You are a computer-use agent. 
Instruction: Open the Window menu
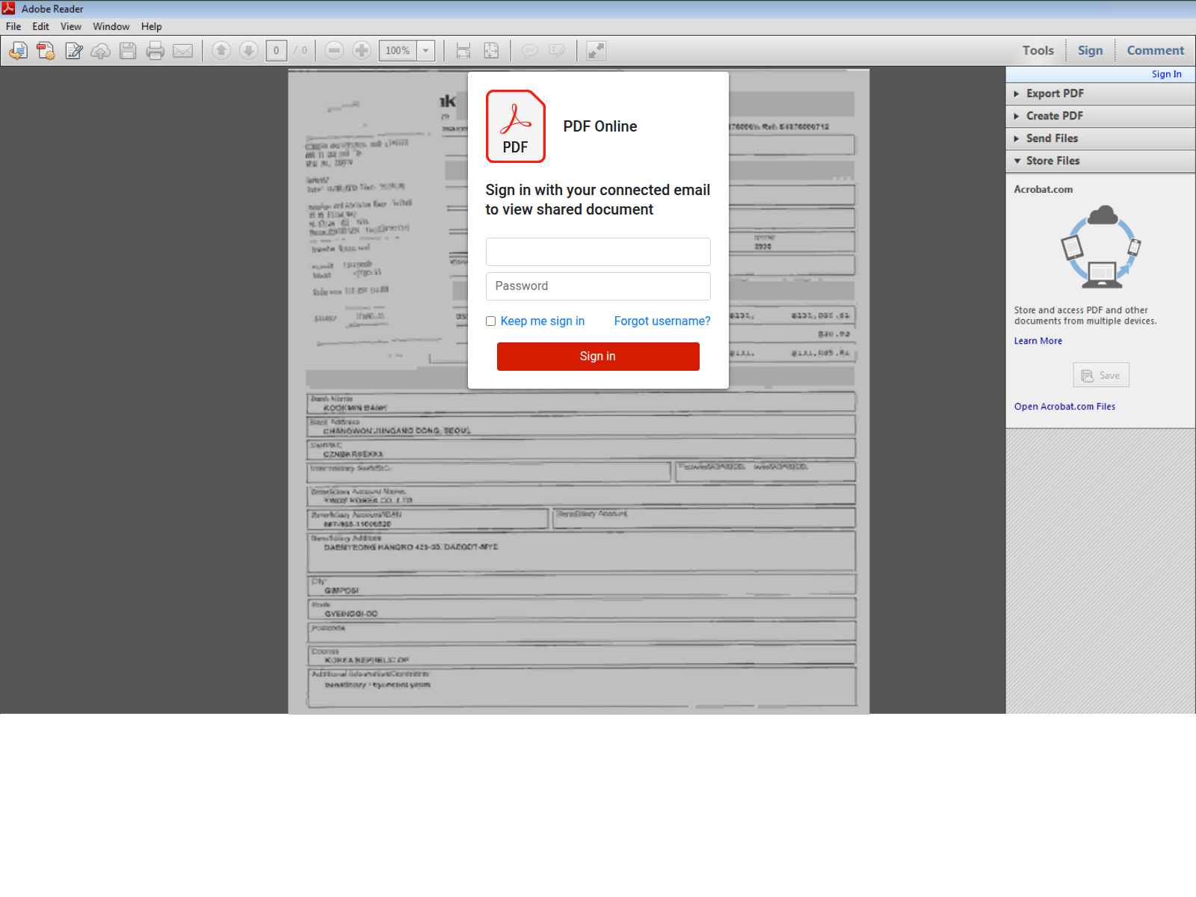pyautogui.click(x=111, y=26)
